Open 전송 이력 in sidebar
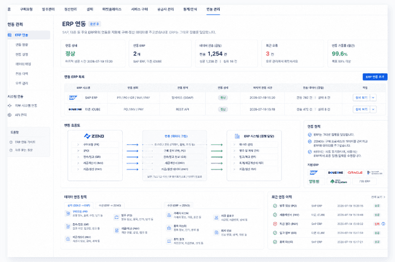 (x=22, y=74)
